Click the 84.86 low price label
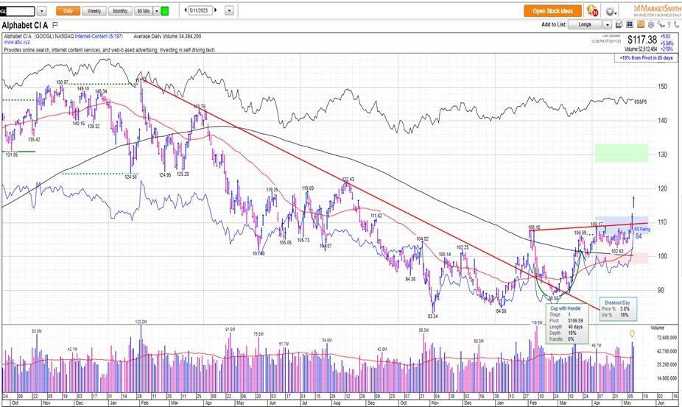Viewport: 682px width, 407px height. (x=501, y=311)
